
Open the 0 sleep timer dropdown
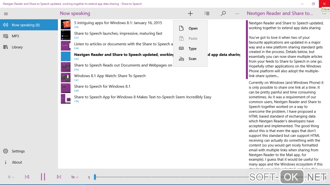coord(11,177)
